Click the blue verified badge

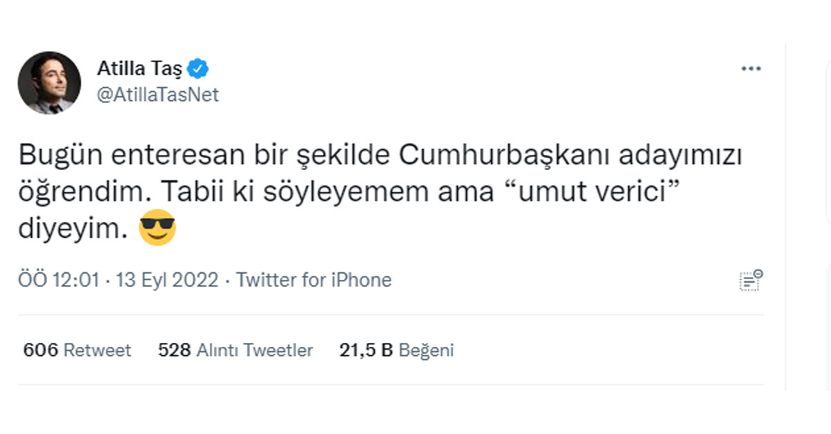point(199,69)
